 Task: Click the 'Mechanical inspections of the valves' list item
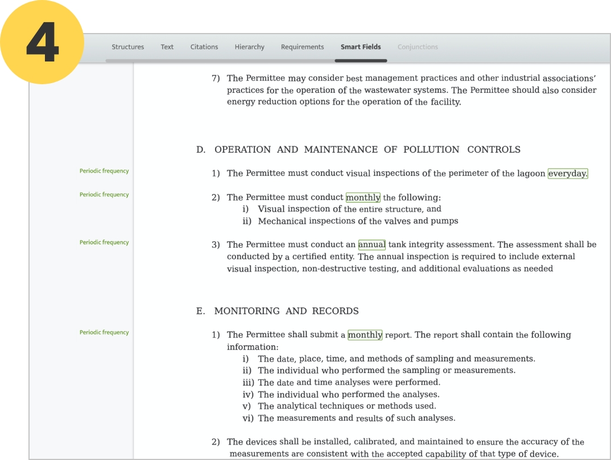tap(358, 221)
